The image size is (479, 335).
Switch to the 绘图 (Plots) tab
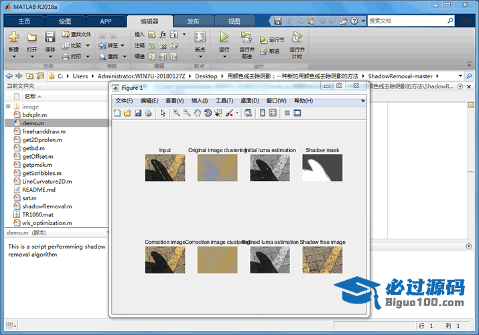click(65, 21)
